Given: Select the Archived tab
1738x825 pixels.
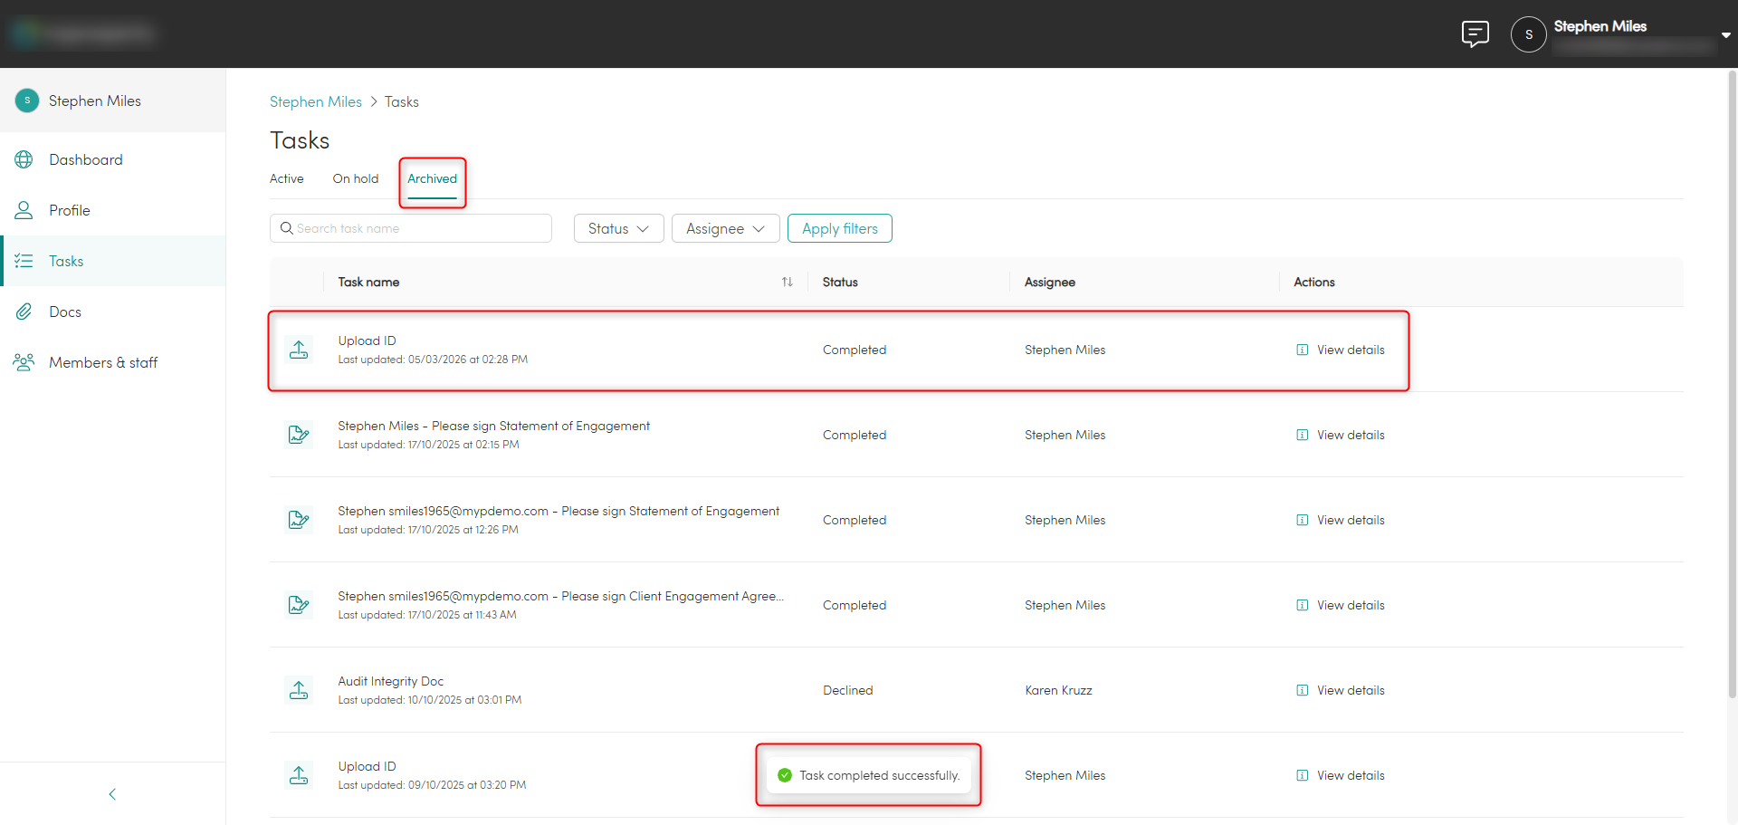Looking at the screenshot, I should 433,178.
